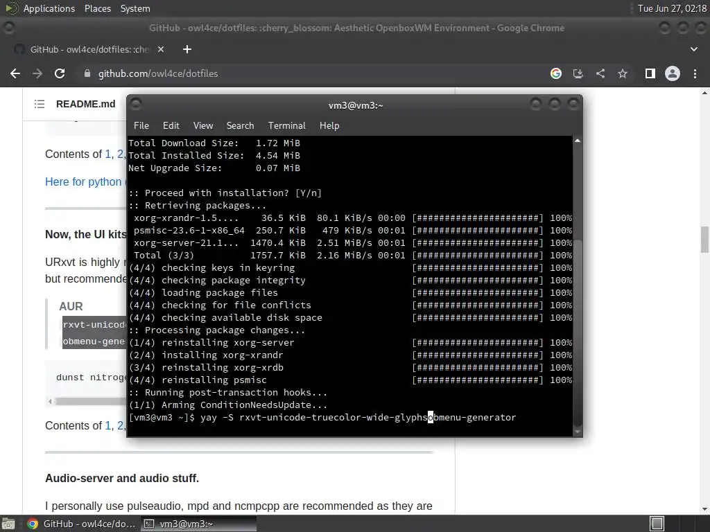
Task: Click the terminal window menu icon
Action: (136, 104)
